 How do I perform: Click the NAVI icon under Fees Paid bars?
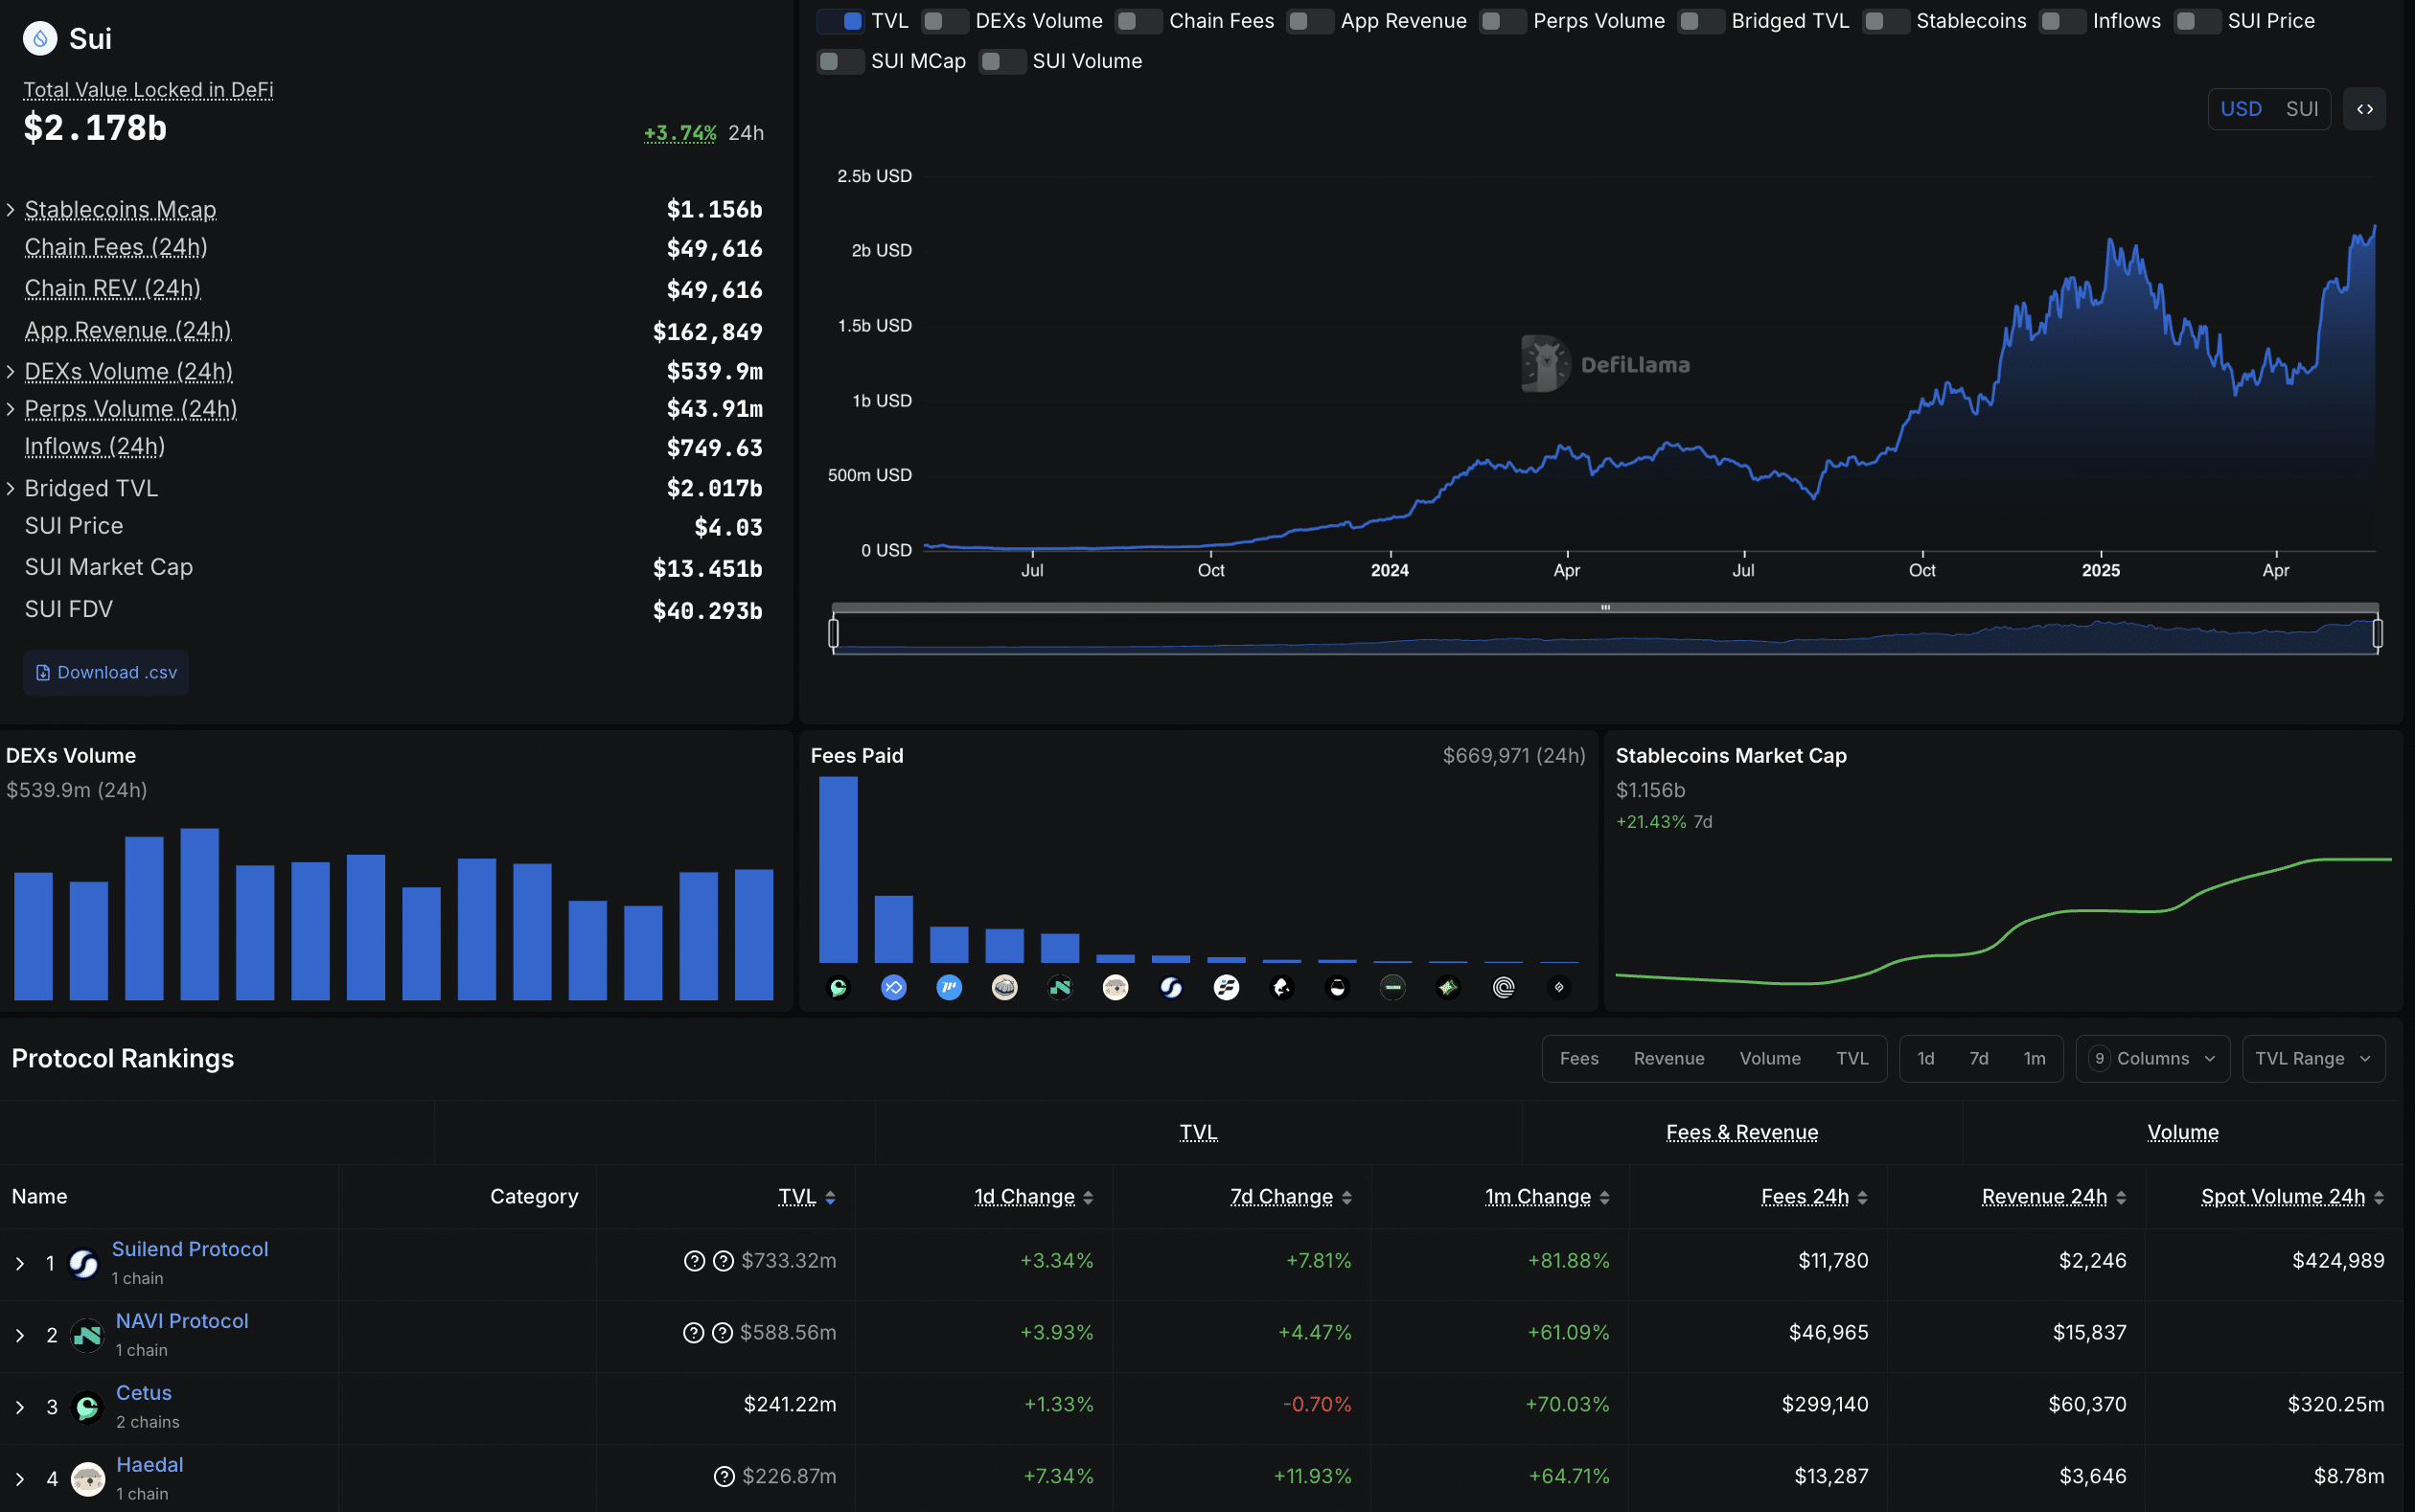click(1060, 988)
